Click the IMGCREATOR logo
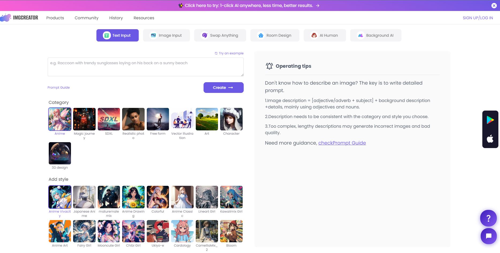Viewport: 500px width, 253px height. pos(19,18)
